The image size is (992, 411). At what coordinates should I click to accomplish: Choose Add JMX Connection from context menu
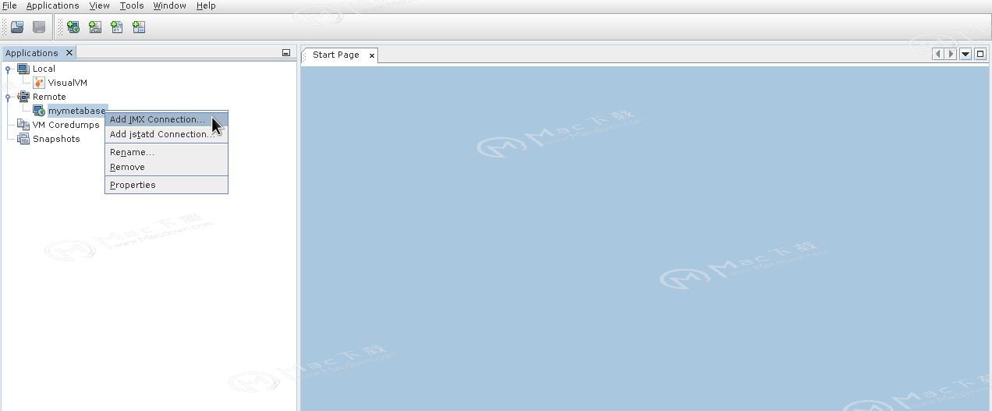pos(166,119)
